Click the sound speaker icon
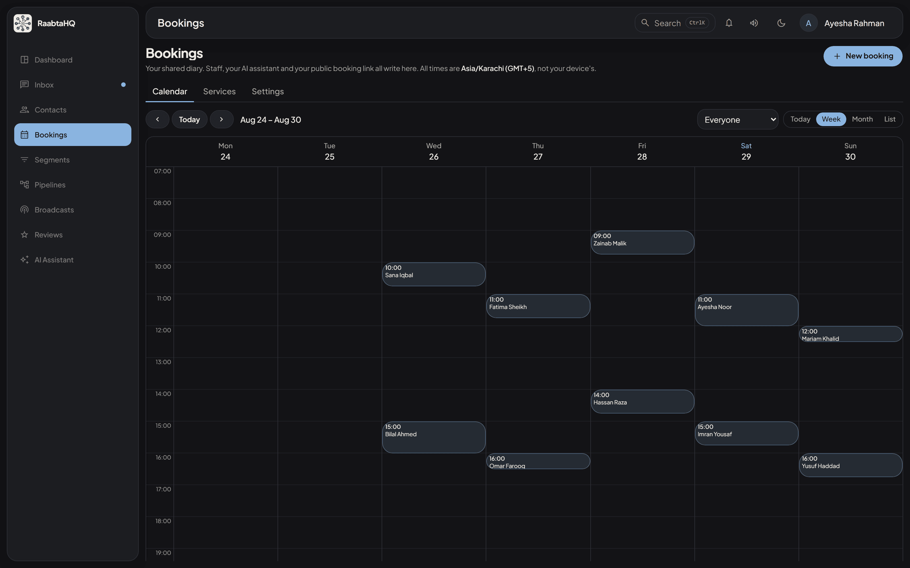Viewport: 910px width, 568px height. click(x=754, y=23)
